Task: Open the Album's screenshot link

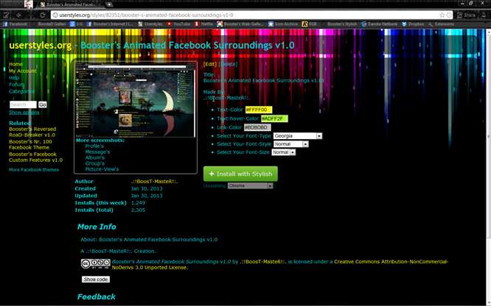Action: [x=95, y=157]
